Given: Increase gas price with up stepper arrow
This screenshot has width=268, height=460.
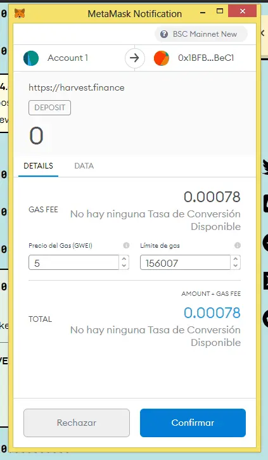Looking at the screenshot, I should point(124,259).
